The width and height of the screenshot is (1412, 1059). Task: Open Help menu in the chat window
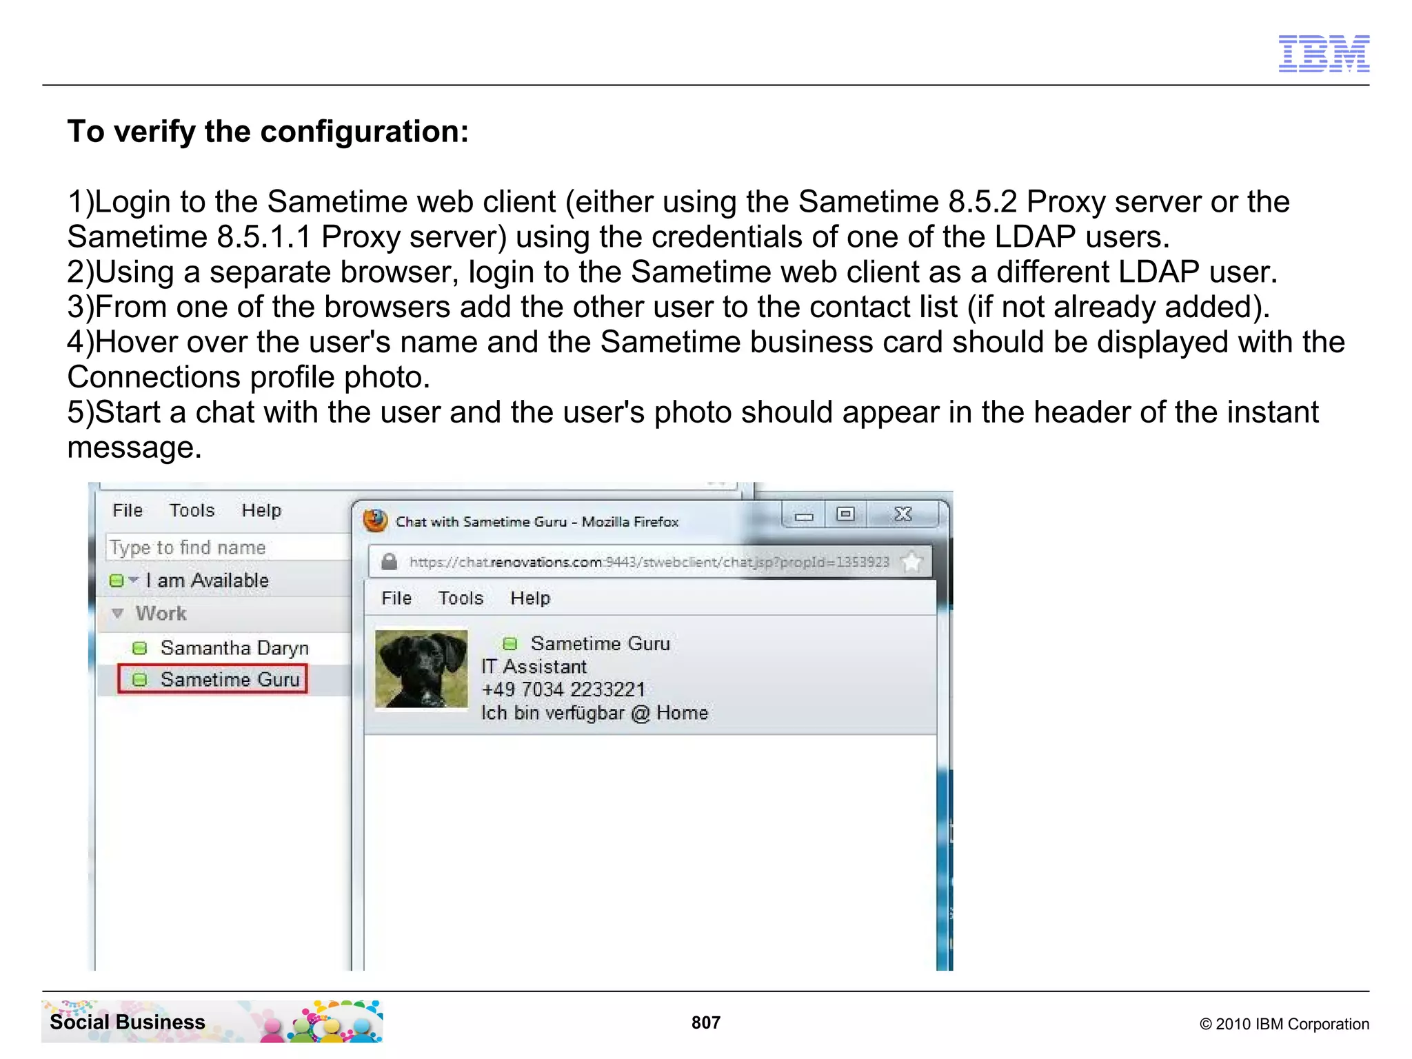pyautogui.click(x=530, y=598)
